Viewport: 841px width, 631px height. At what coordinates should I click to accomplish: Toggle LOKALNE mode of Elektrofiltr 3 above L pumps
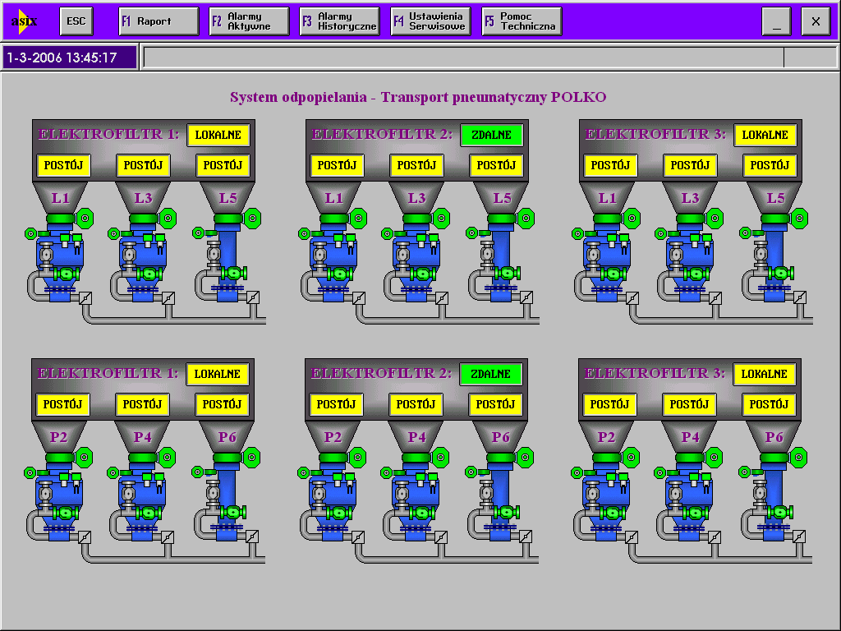pos(765,136)
